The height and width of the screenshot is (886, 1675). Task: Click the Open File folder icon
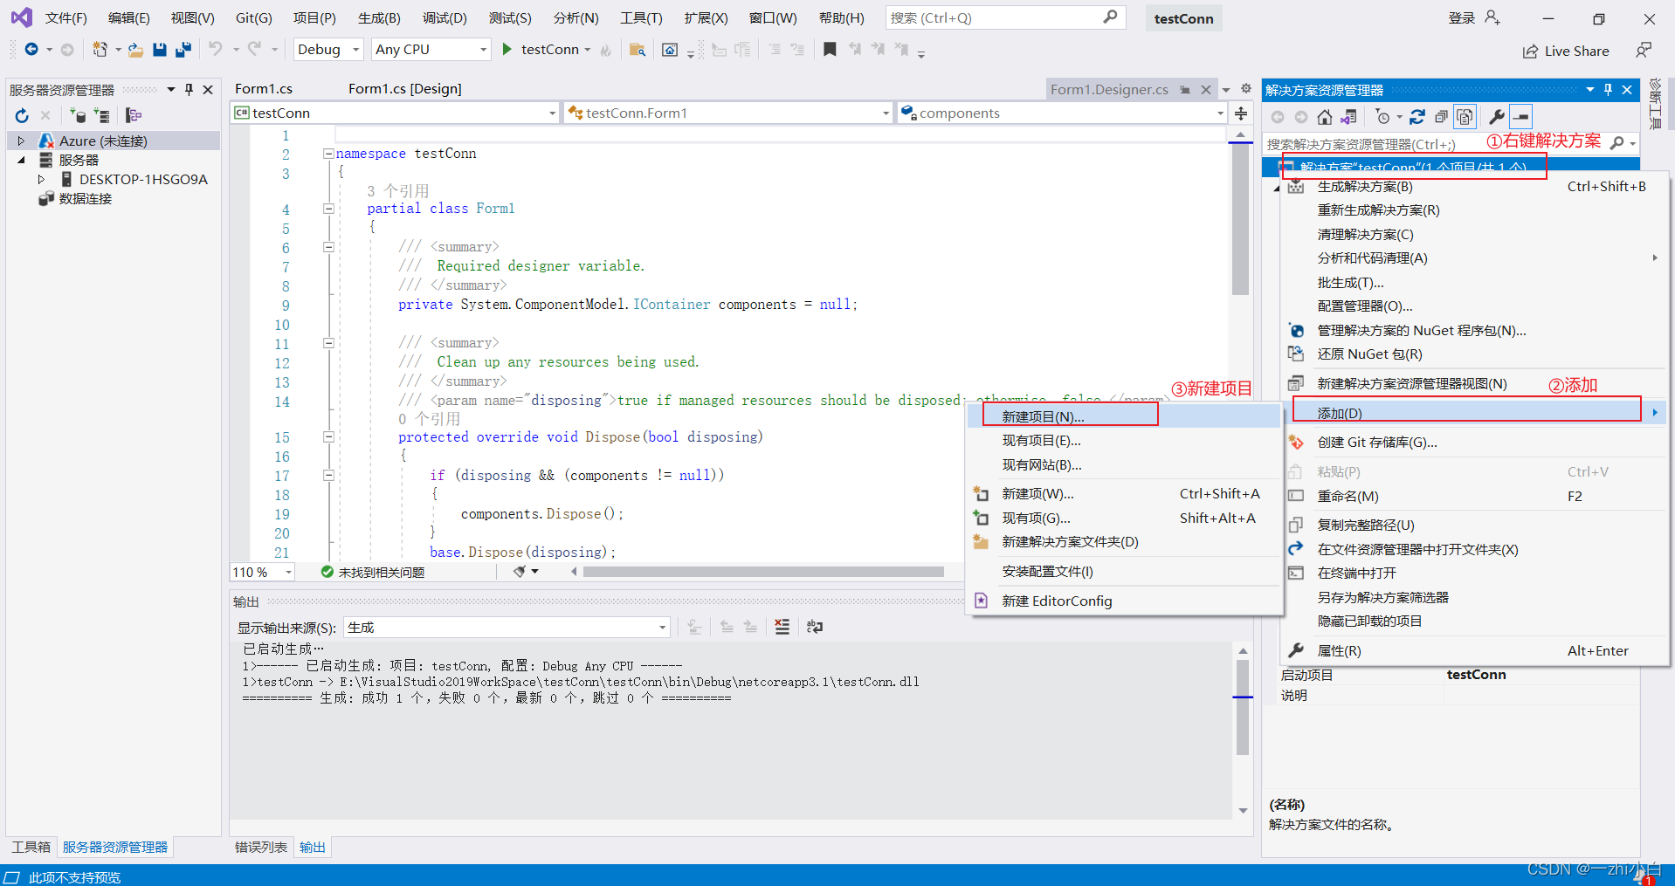pyautogui.click(x=135, y=50)
